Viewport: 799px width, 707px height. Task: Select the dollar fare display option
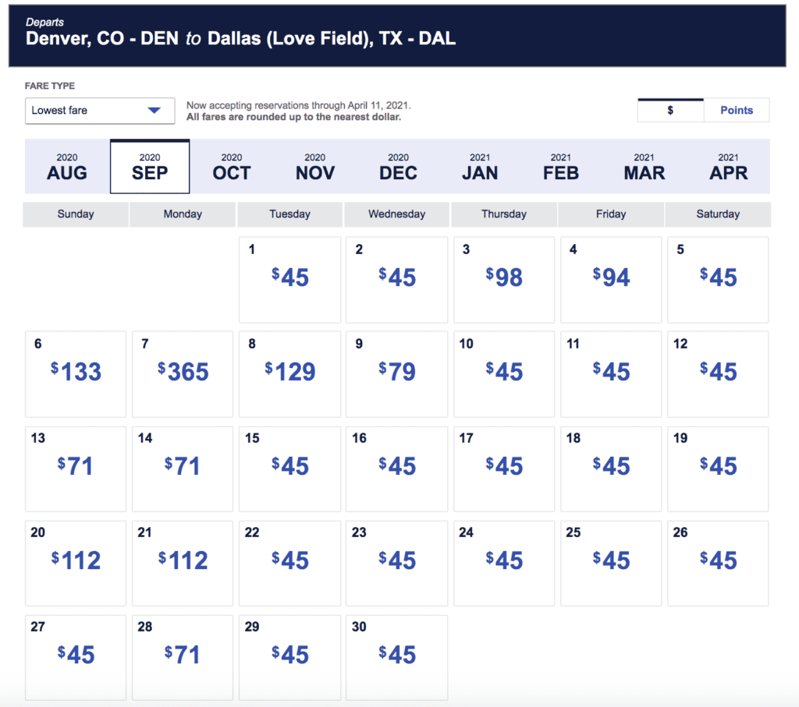pos(670,111)
